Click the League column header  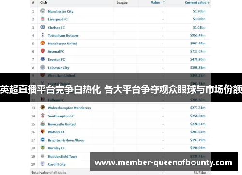(x=122, y=3)
